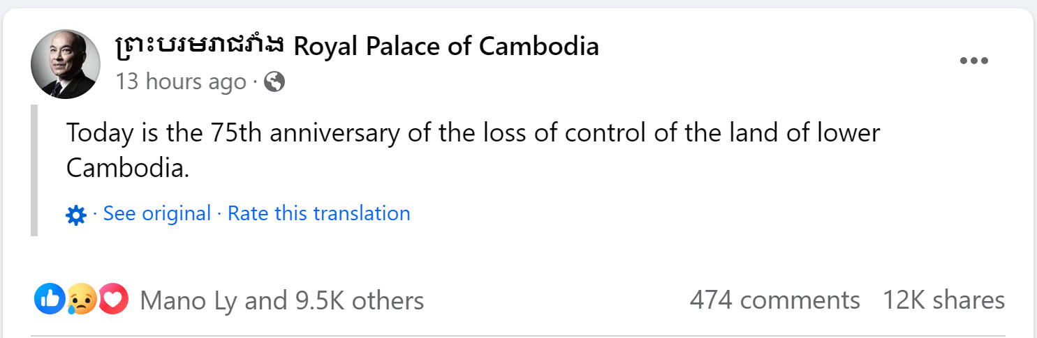
Task: Click the horizontal divider below the reactions
Action: (x=518, y=335)
